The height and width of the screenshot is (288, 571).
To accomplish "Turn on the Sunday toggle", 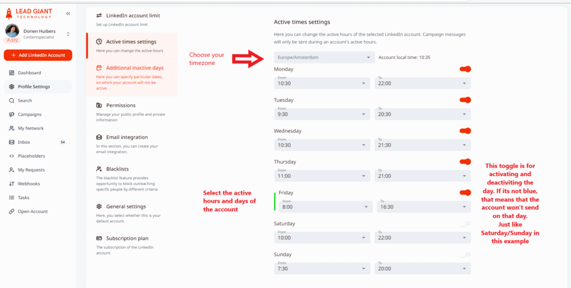I will pos(466,255).
